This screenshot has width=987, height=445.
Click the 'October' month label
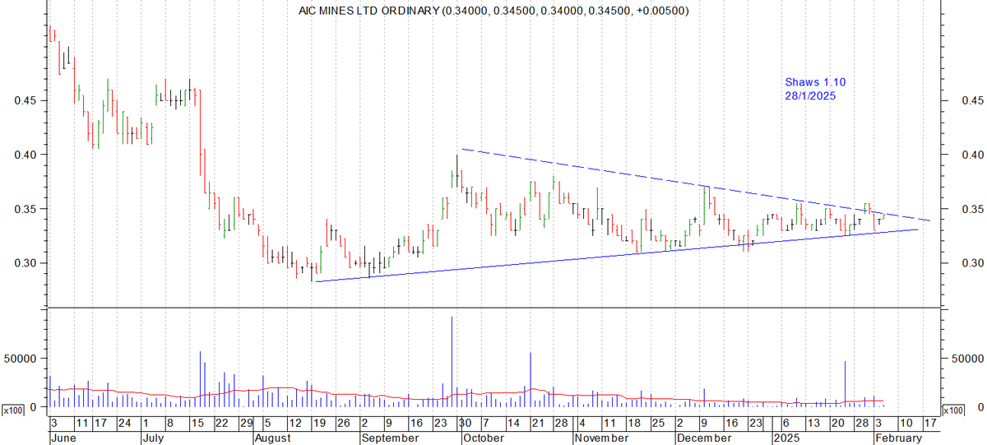[x=484, y=438]
